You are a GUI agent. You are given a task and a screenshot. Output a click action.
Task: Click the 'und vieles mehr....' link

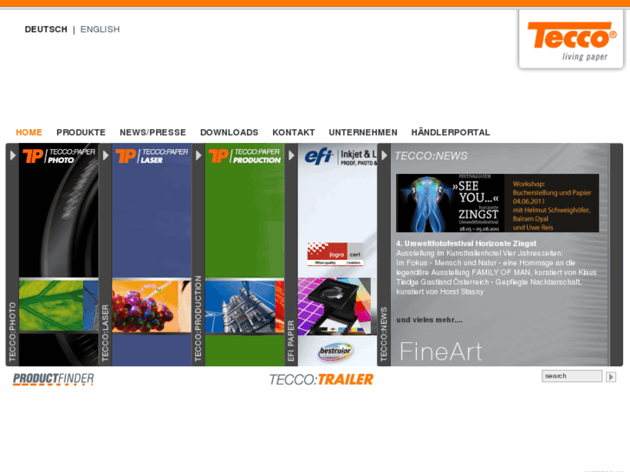(429, 320)
